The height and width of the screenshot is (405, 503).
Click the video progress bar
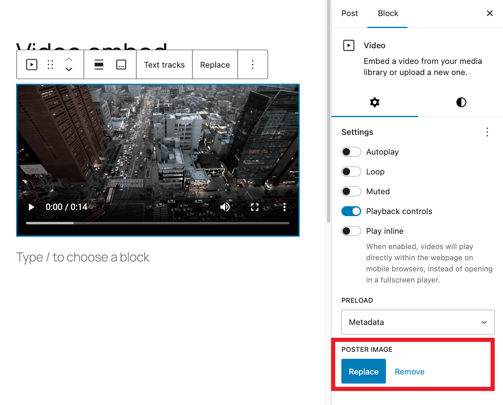[x=158, y=223]
